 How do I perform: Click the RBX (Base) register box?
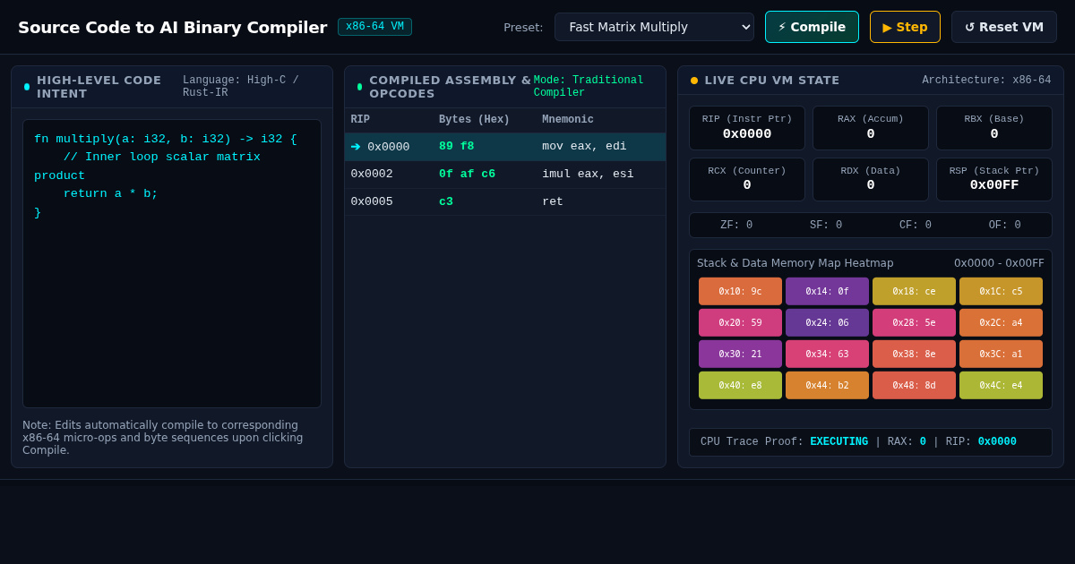[x=994, y=128]
